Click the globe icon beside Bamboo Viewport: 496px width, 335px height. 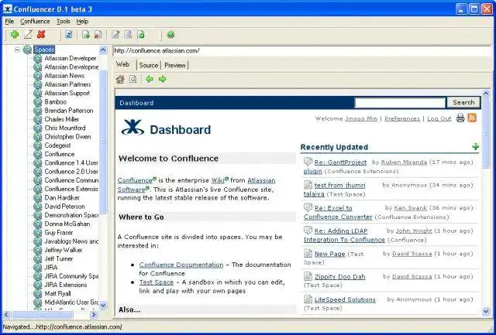[38, 102]
